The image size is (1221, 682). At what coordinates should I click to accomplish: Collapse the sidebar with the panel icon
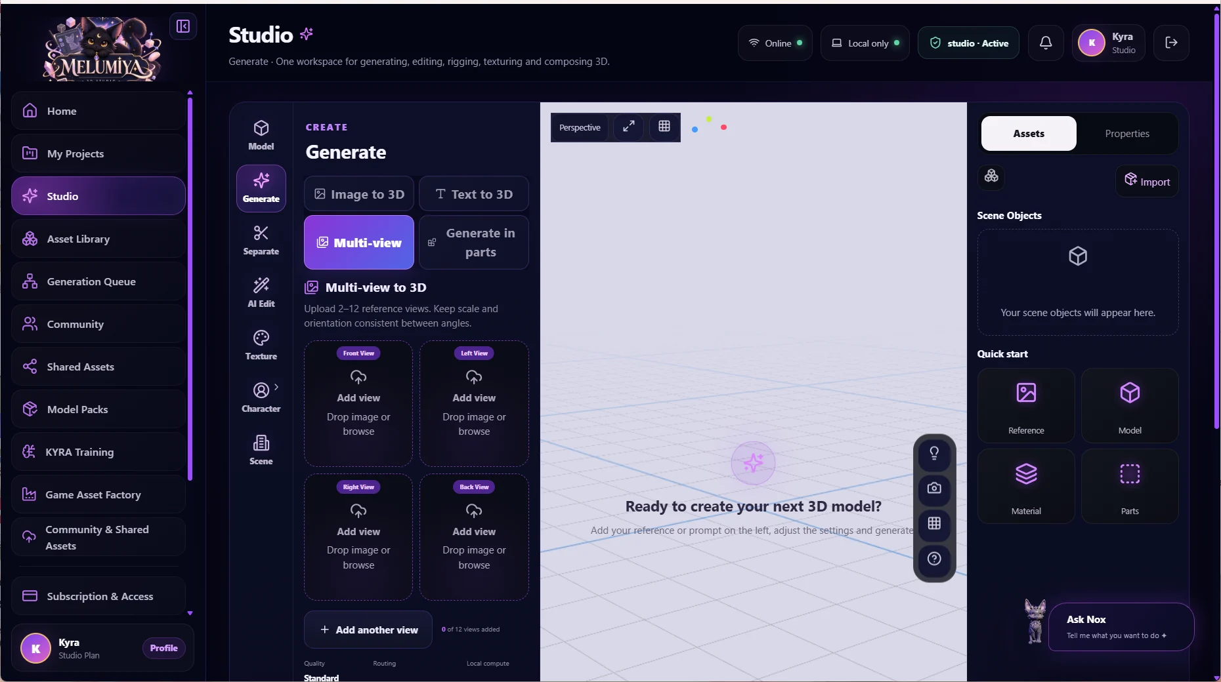tap(183, 26)
